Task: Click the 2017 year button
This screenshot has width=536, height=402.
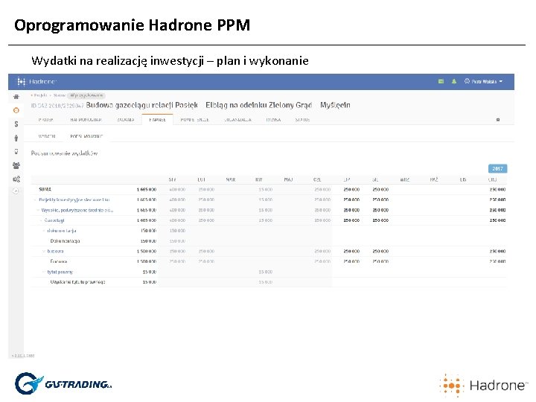Action: (x=497, y=168)
